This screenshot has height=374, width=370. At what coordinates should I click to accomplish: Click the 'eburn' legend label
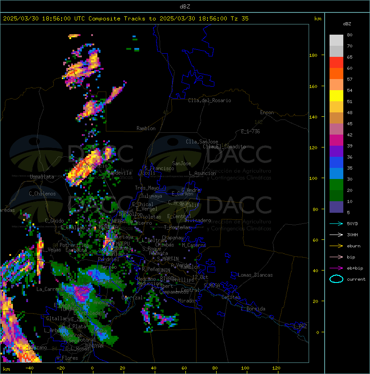(354, 246)
